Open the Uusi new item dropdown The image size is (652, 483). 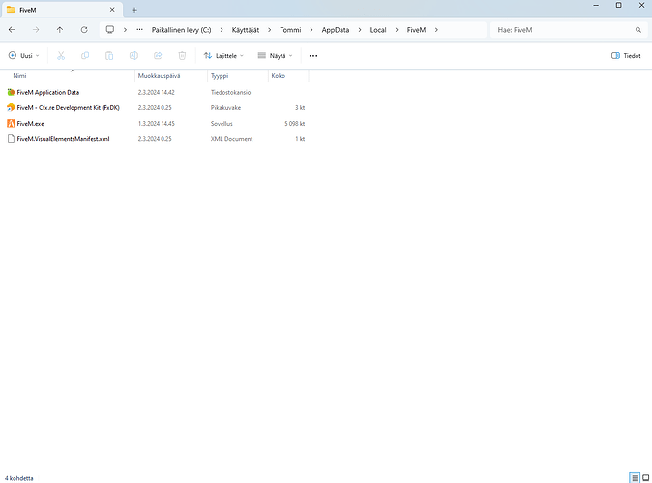24,56
